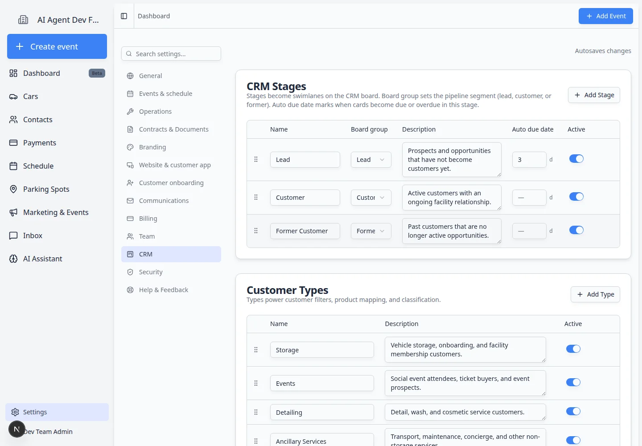
Task: Toggle Active switch for Former Customer stage
Action: pos(576,230)
